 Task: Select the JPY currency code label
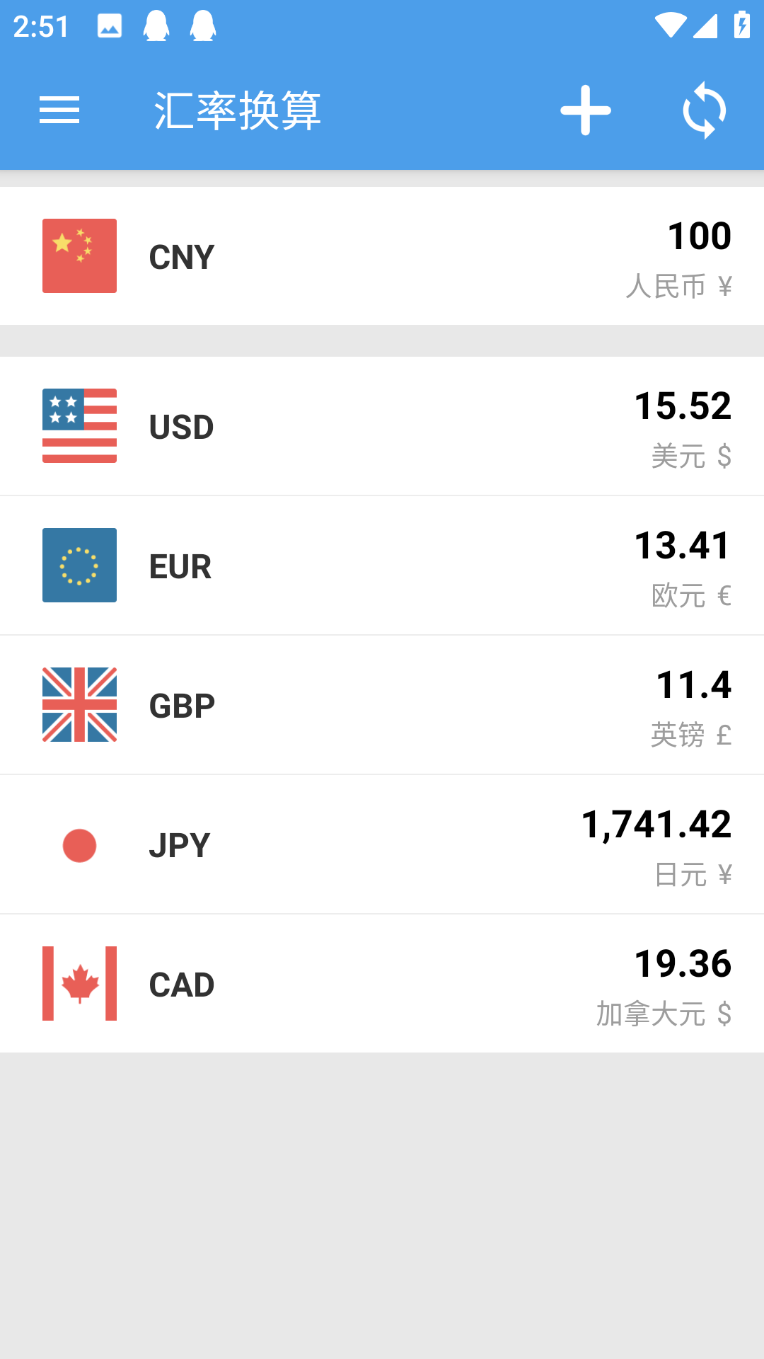(179, 845)
